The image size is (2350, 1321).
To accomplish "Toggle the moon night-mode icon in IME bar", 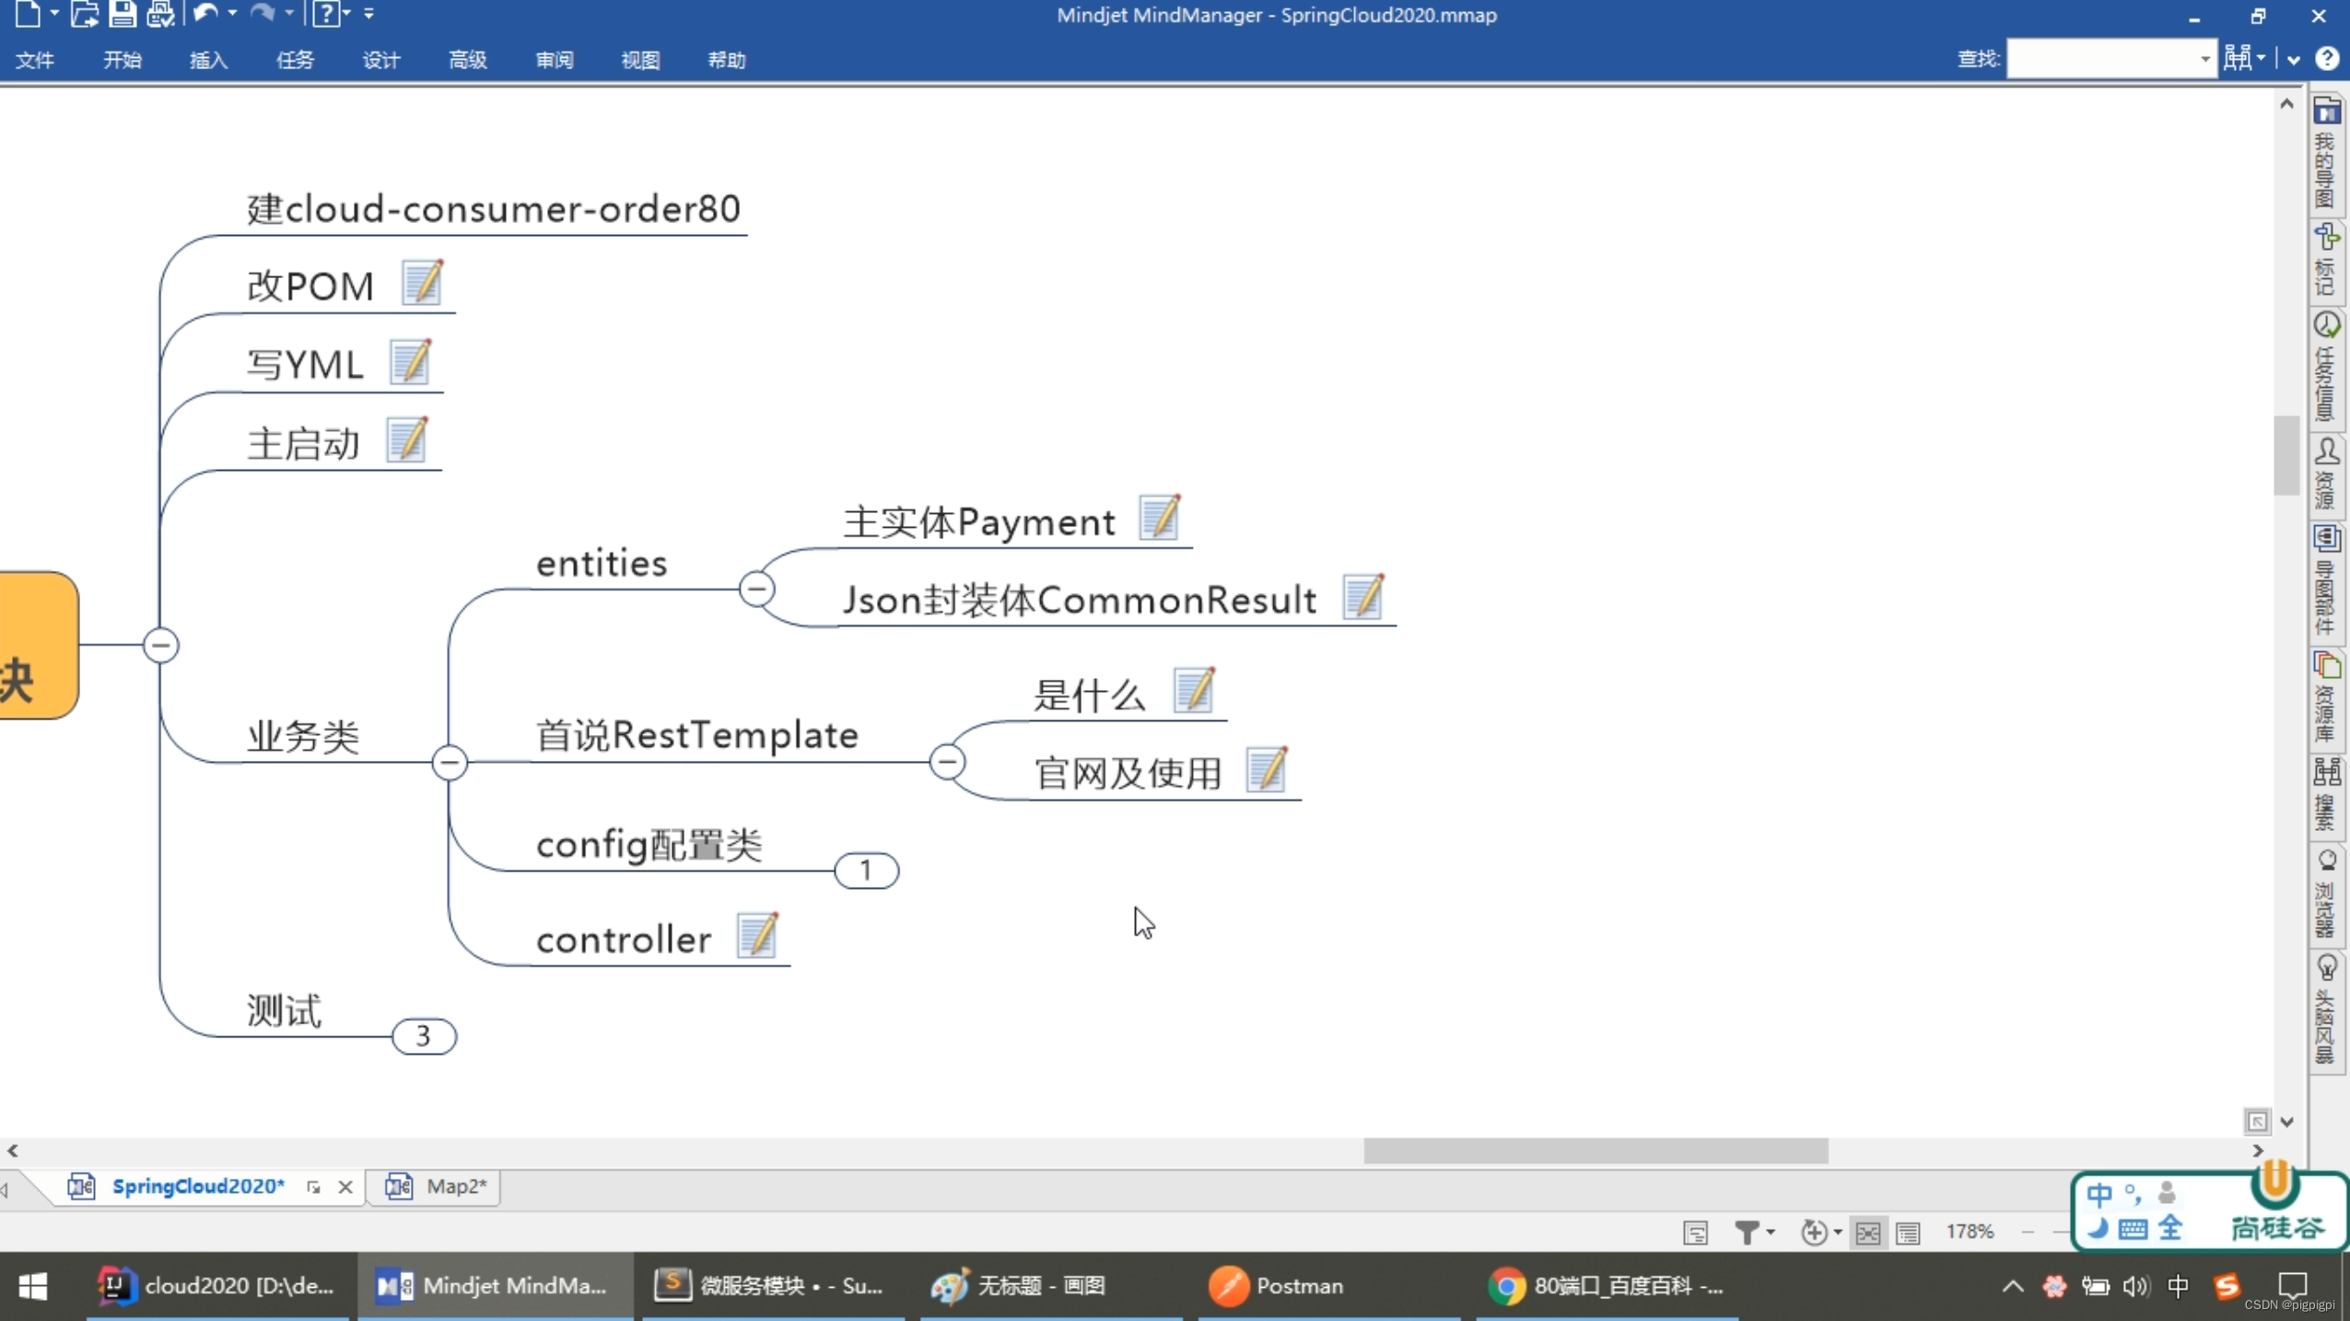I will 2098,1227.
